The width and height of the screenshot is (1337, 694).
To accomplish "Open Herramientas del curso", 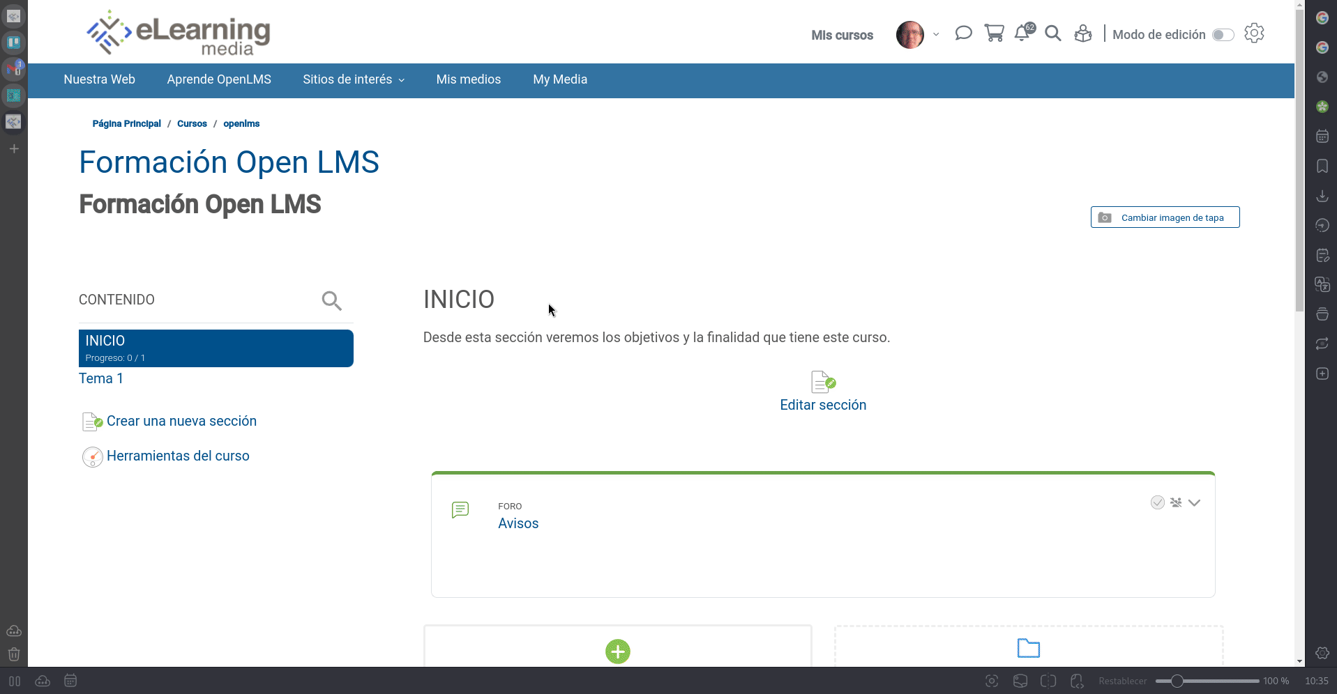I will [x=178, y=456].
